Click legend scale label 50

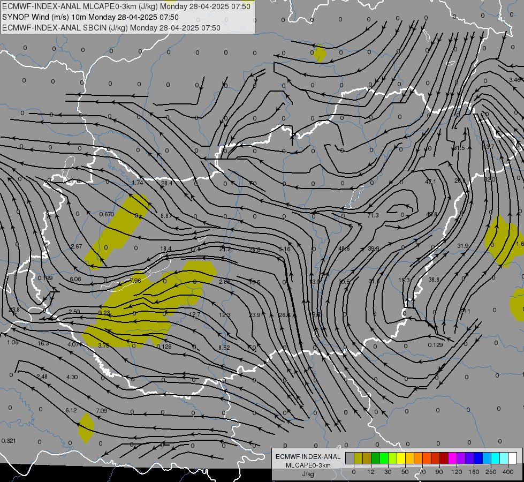(405, 472)
